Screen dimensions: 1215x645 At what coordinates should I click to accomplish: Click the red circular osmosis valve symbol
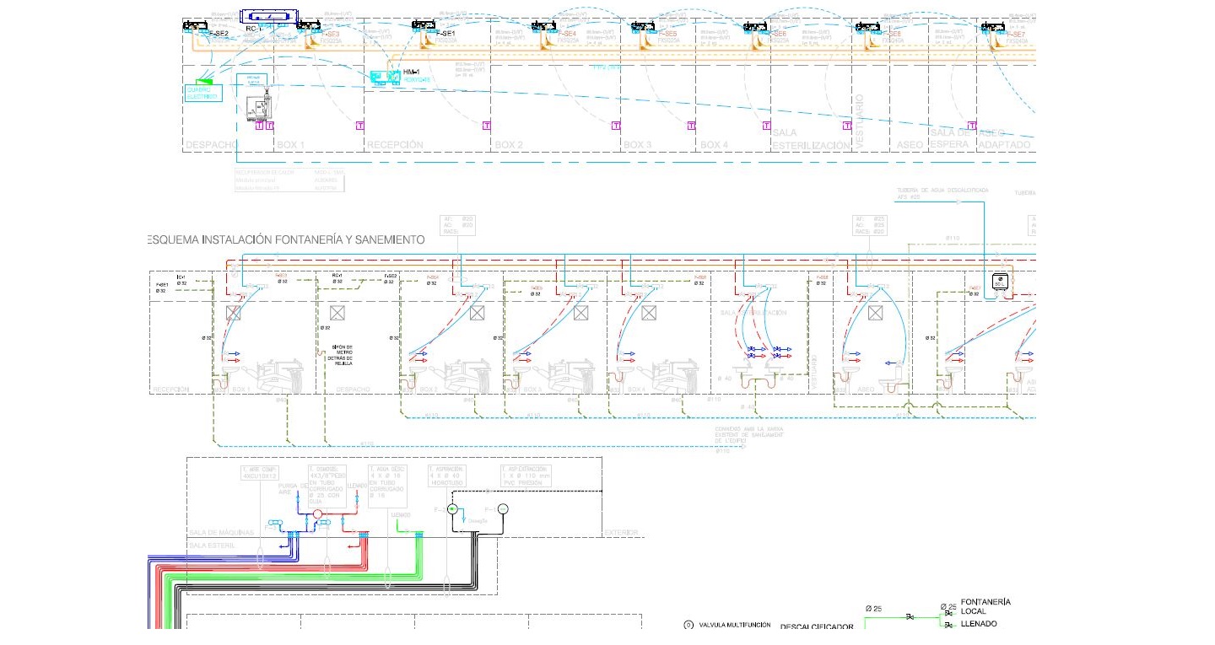click(318, 513)
